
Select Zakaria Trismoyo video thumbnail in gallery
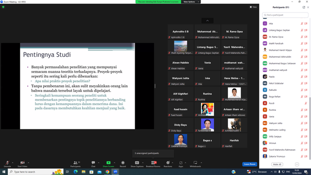180,140
